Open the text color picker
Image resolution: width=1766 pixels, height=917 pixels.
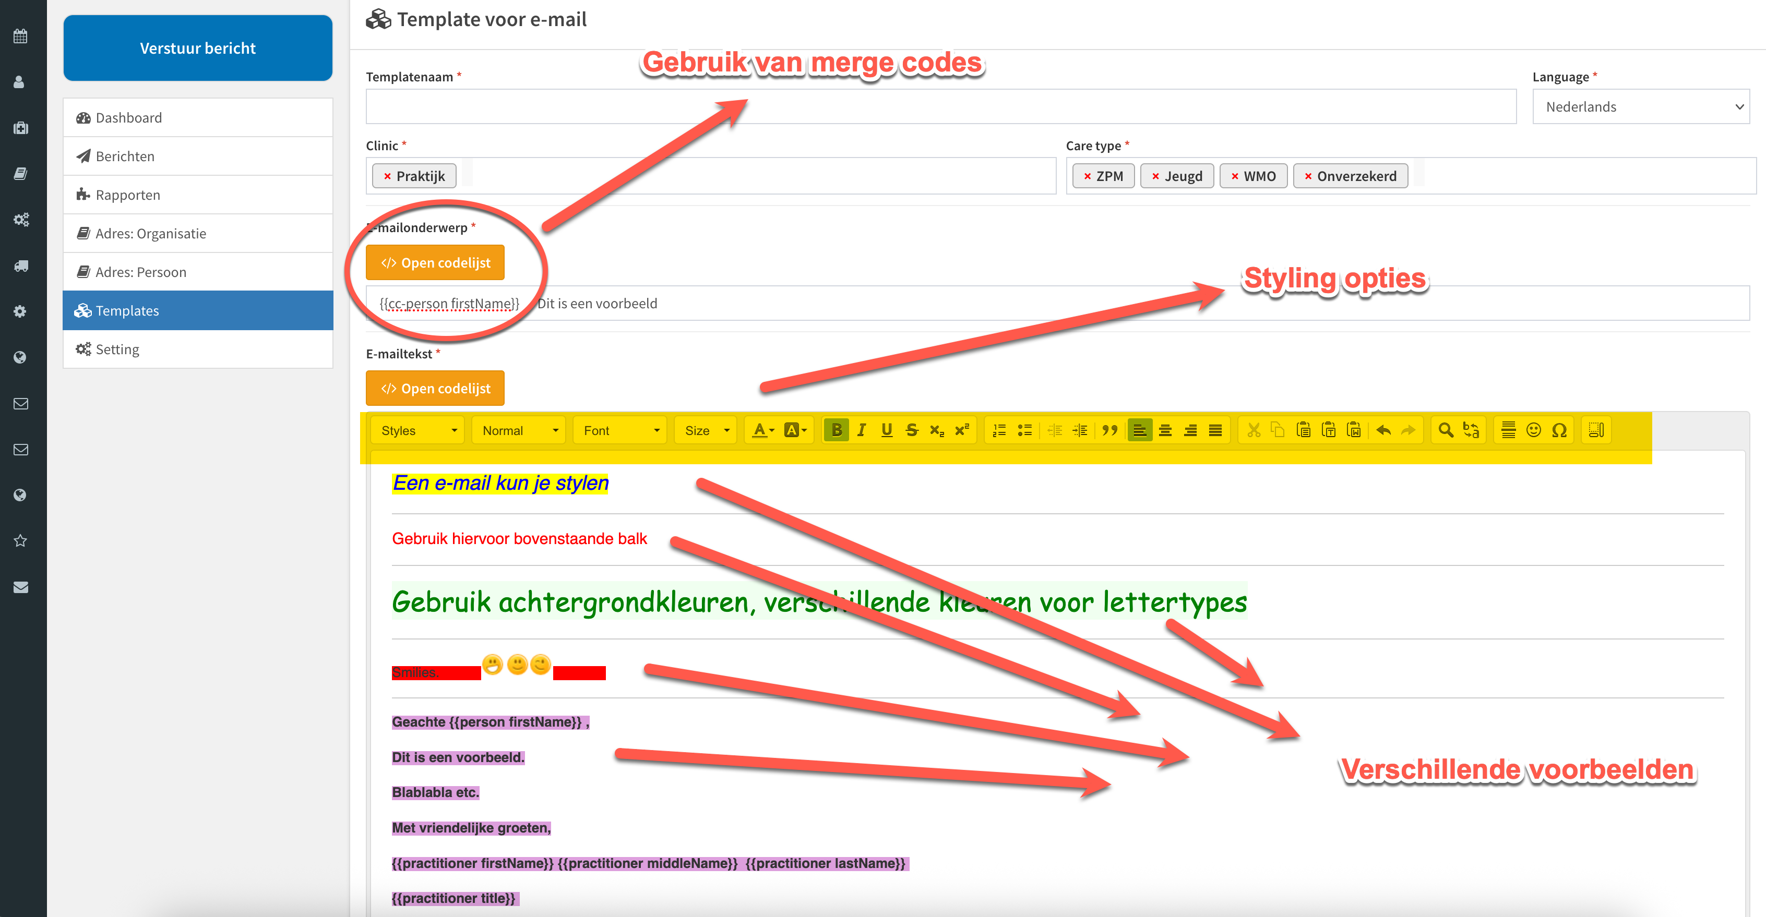click(x=763, y=430)
